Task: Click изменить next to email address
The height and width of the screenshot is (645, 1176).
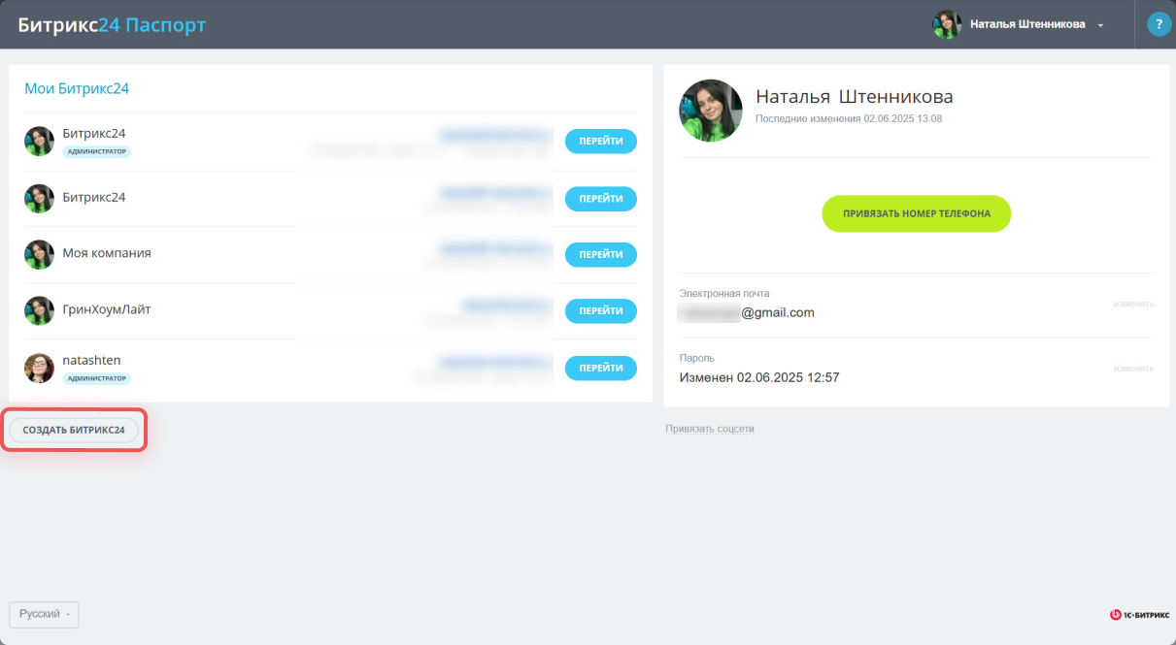Action: click(x=1133, y=304)
